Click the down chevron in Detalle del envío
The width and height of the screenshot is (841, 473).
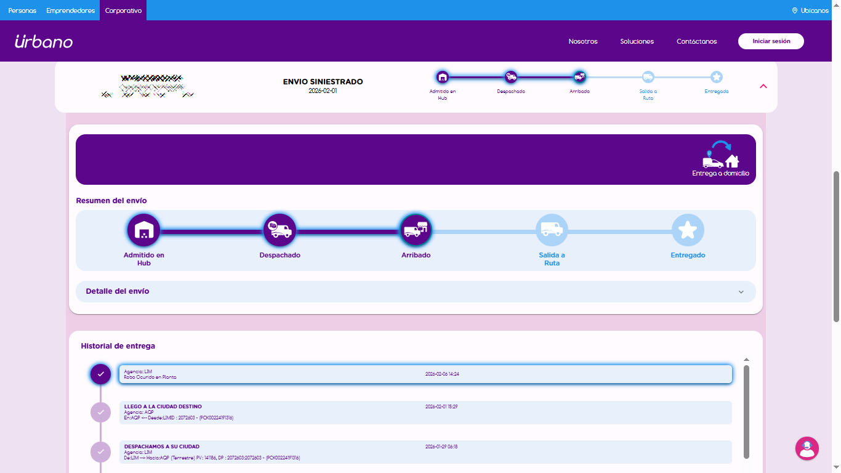coord(741,292)
